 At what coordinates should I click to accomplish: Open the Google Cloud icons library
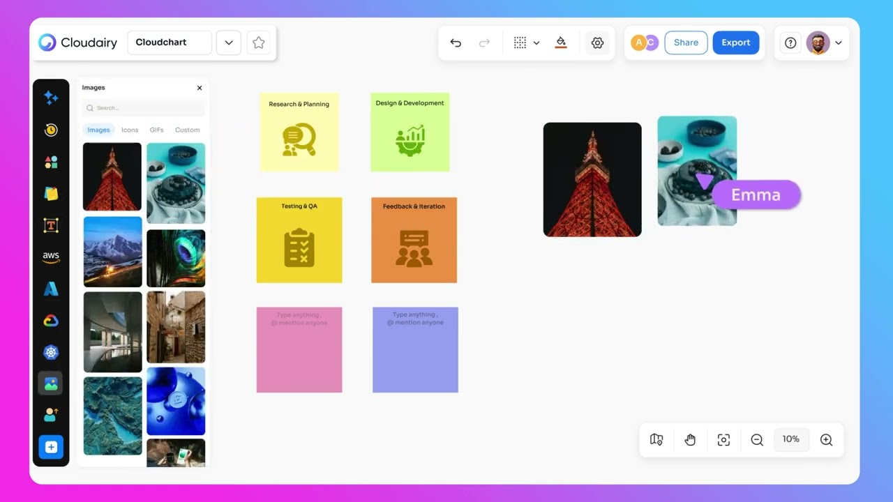pos(51,321)
